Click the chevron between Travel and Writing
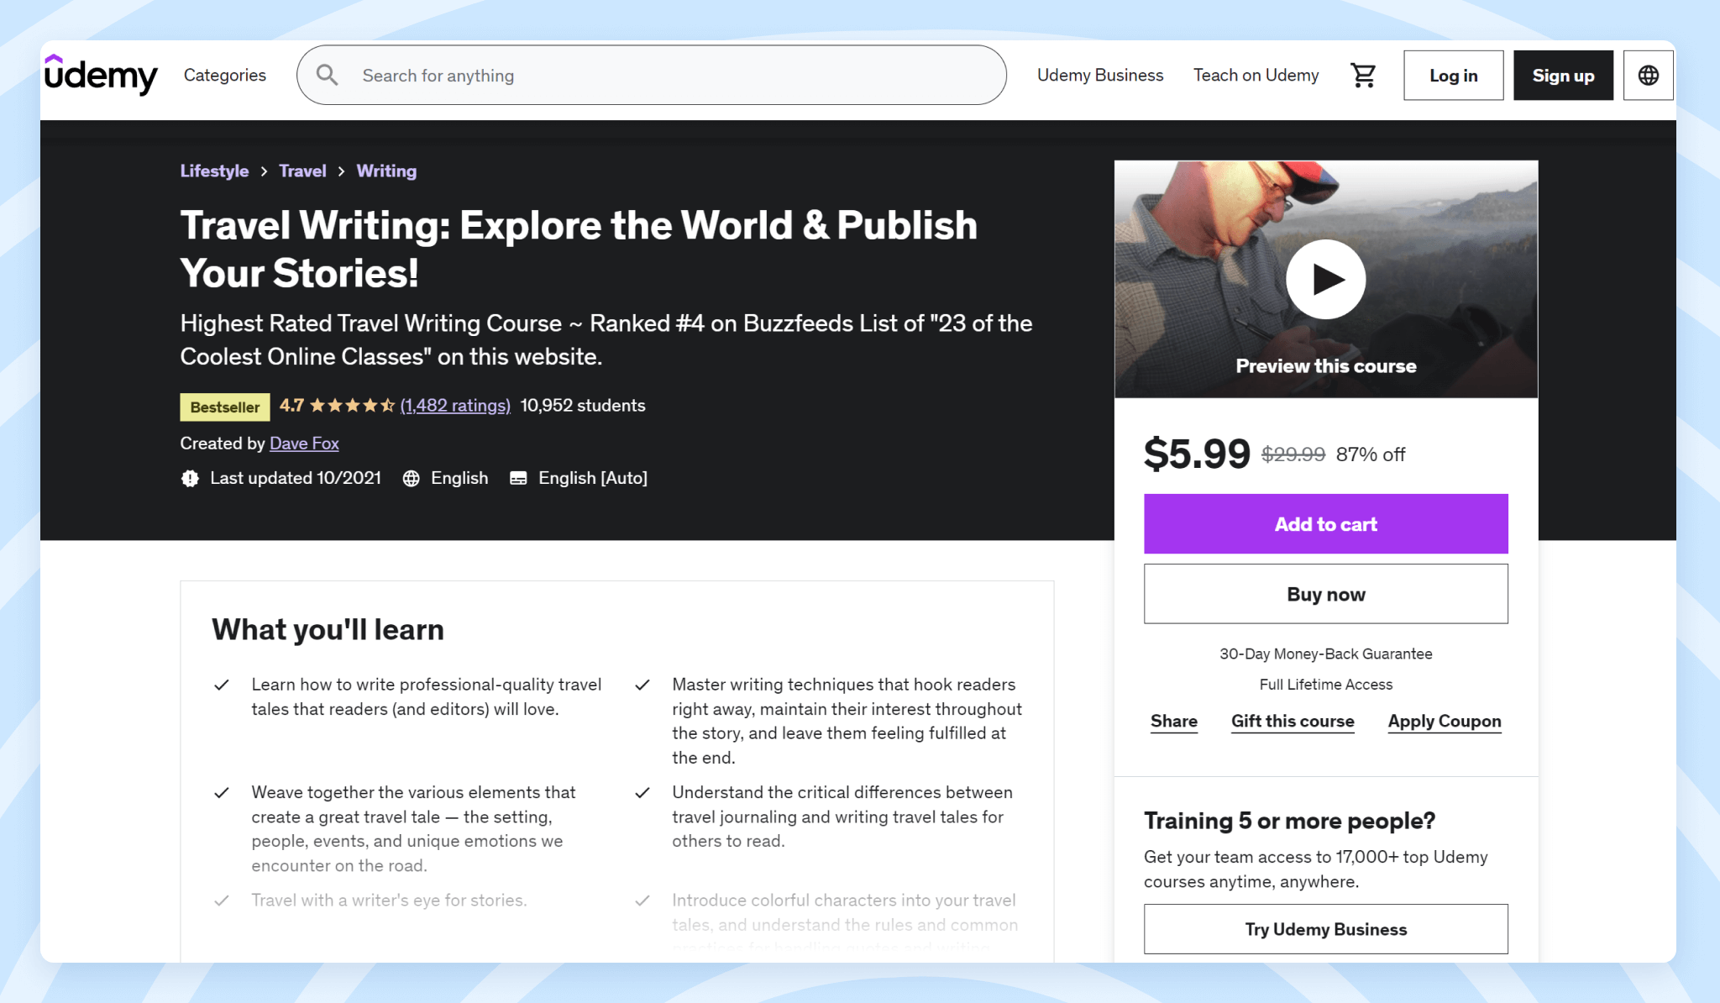The width and height of the screenshot is (1720, 1003). pos(341,171)
